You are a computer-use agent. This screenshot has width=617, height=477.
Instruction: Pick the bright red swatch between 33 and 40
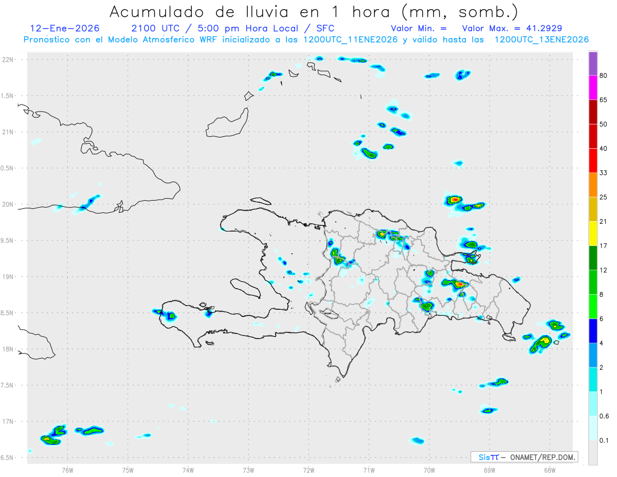(593, 161)
